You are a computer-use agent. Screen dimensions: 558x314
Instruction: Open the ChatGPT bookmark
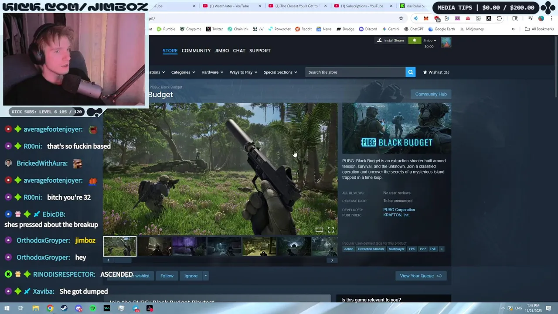pyautogui.click(x=414, y=29)
